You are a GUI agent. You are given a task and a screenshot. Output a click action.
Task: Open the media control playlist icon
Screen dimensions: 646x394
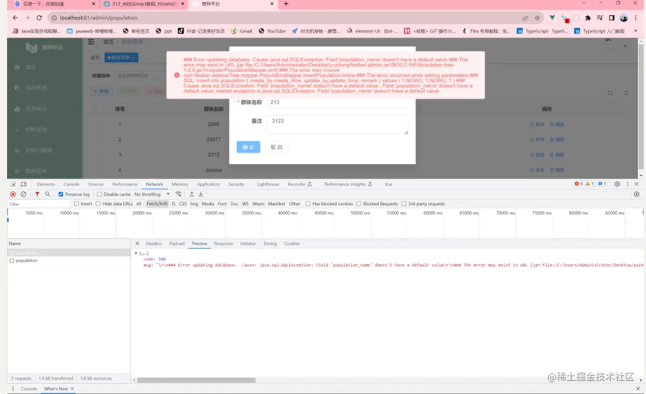[600, 18]
